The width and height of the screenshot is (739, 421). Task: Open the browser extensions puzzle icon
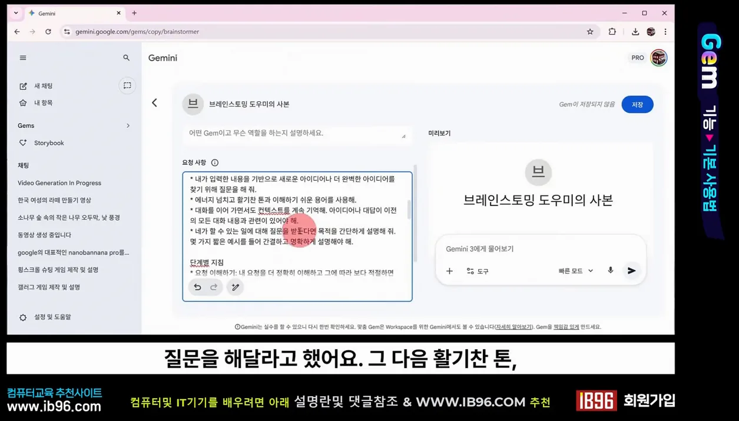click(612, 32)
